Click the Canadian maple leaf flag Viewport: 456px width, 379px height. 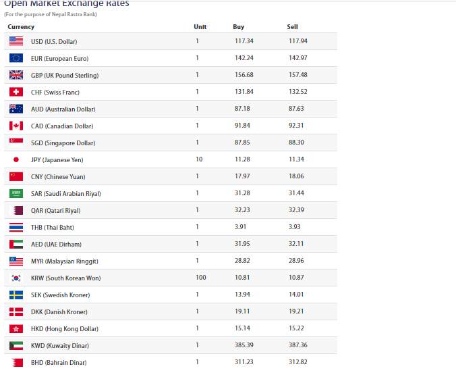pos(16,126)
